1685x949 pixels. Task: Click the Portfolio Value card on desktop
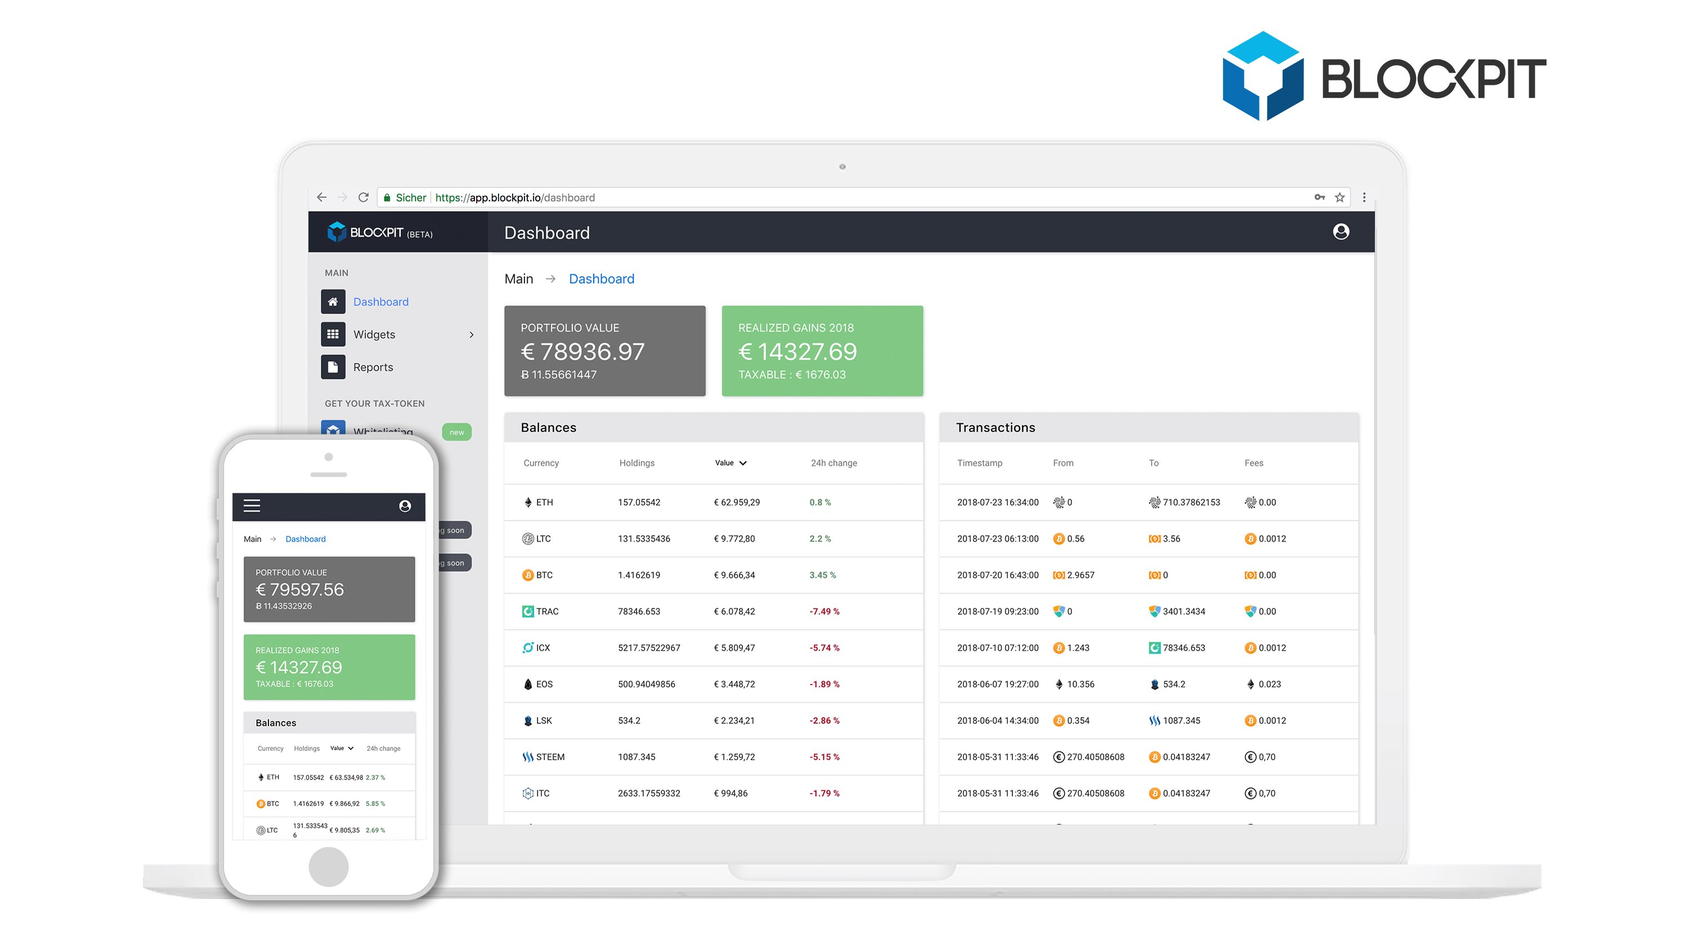coord(604,350)
